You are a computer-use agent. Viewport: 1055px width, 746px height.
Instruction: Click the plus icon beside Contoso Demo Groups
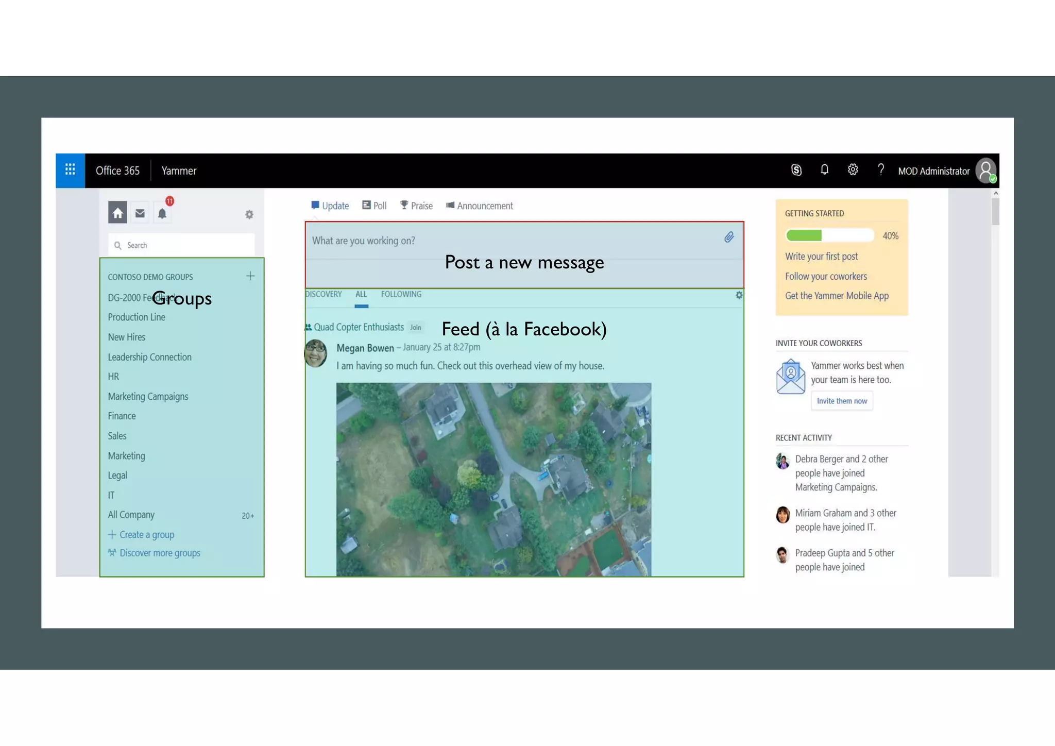click(x=250, y=276)
